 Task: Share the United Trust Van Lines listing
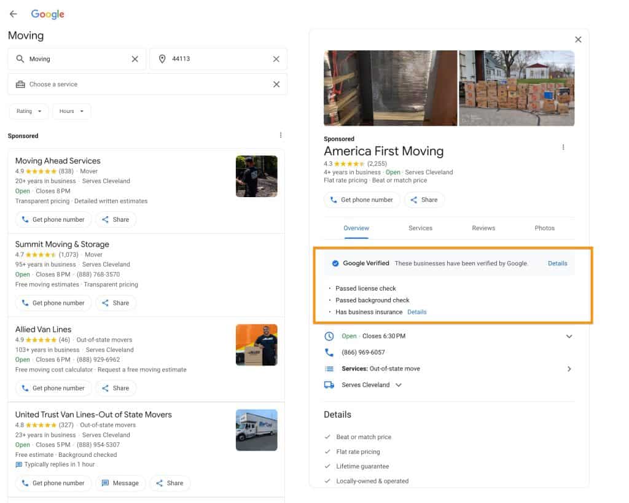coord(170,483)
